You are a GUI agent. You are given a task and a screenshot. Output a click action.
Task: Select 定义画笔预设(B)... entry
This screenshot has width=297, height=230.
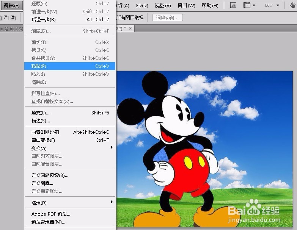tap(70, 175)
